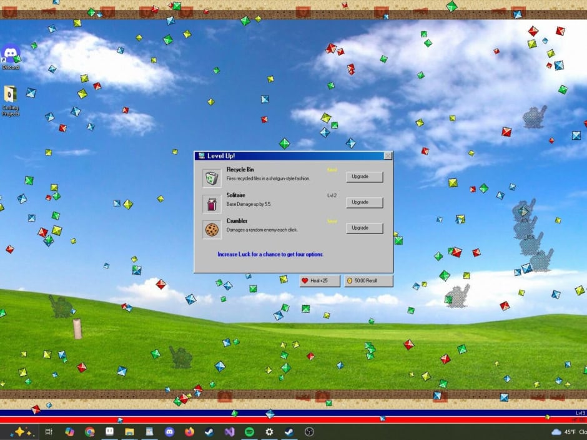Open Visual Studio from the taskbar
Viewport: 587px width, 440px height.
(x=229, y=432)
